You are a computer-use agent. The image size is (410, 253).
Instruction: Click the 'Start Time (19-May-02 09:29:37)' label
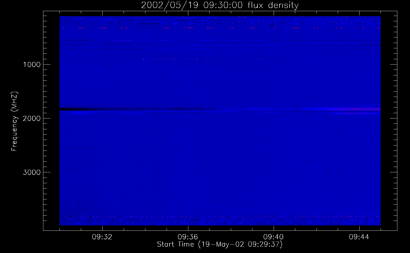pos(220,244)
